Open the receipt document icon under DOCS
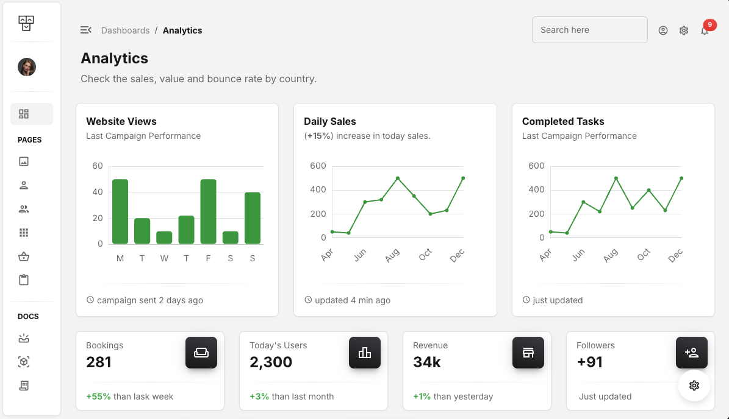 [x=24, y=386]
